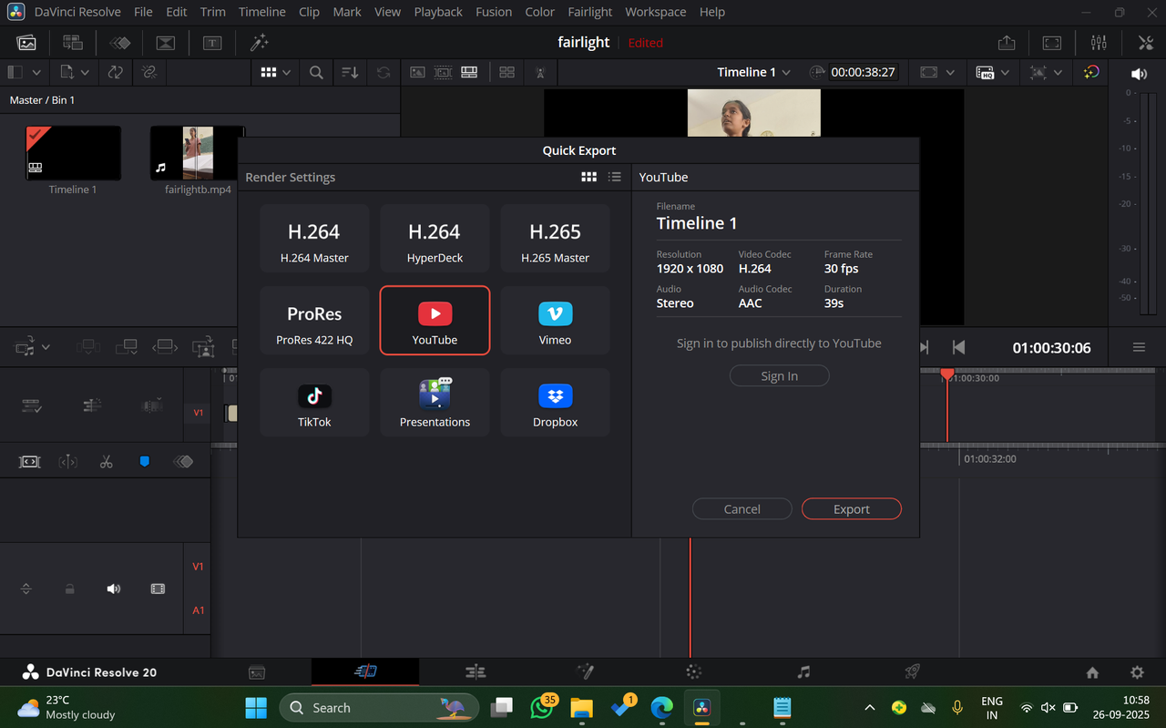Screen dimensions: 1166x728
Task: Open the Color menu
Action: pyautogui.click(x=539, y=12)
